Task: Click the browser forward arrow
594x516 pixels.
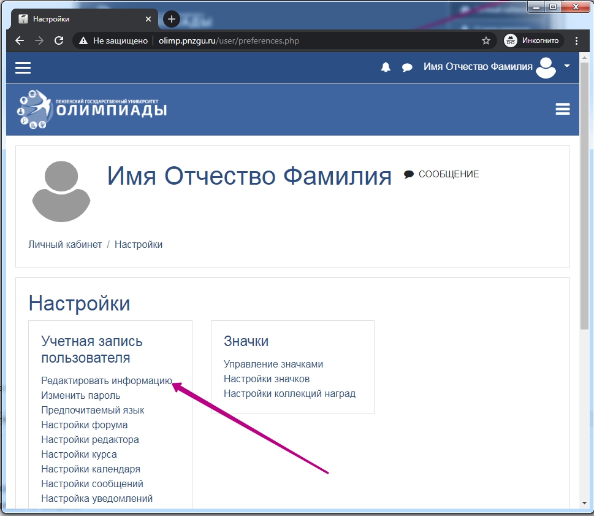Action: click(x=39, y=40)
